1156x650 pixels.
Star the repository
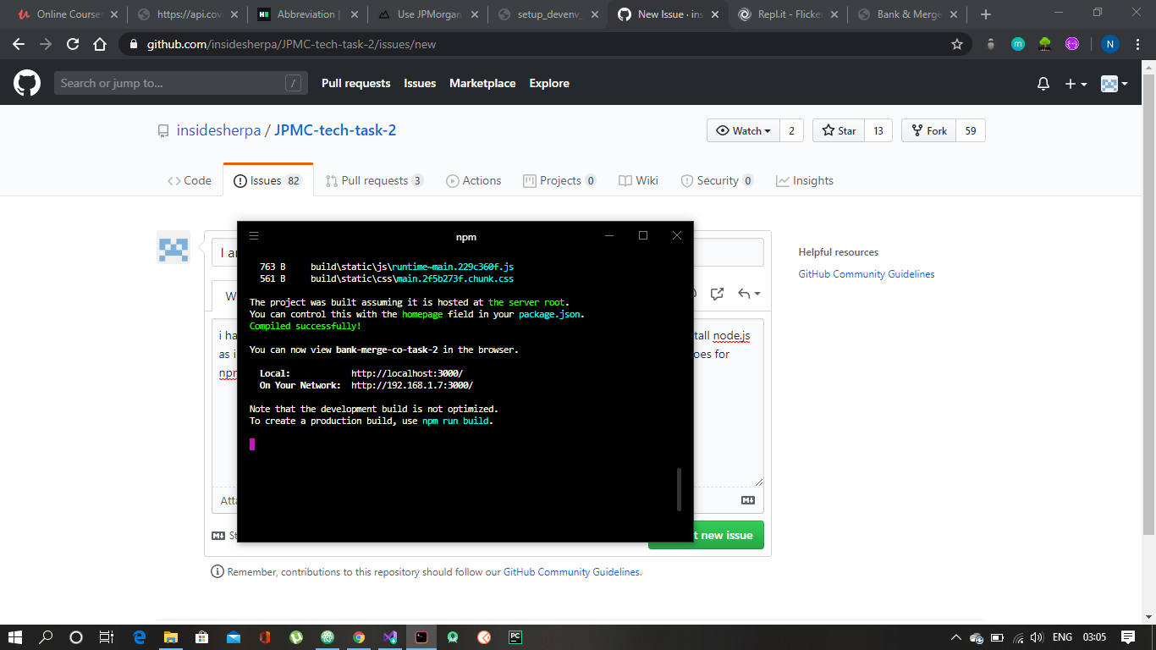[839, 130]
